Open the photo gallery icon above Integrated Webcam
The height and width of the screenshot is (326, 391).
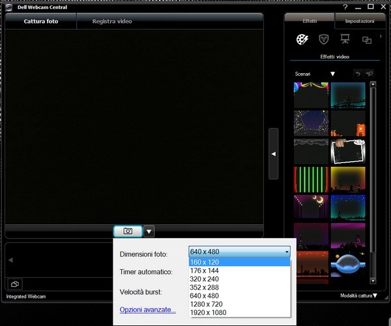click(14, 284)
